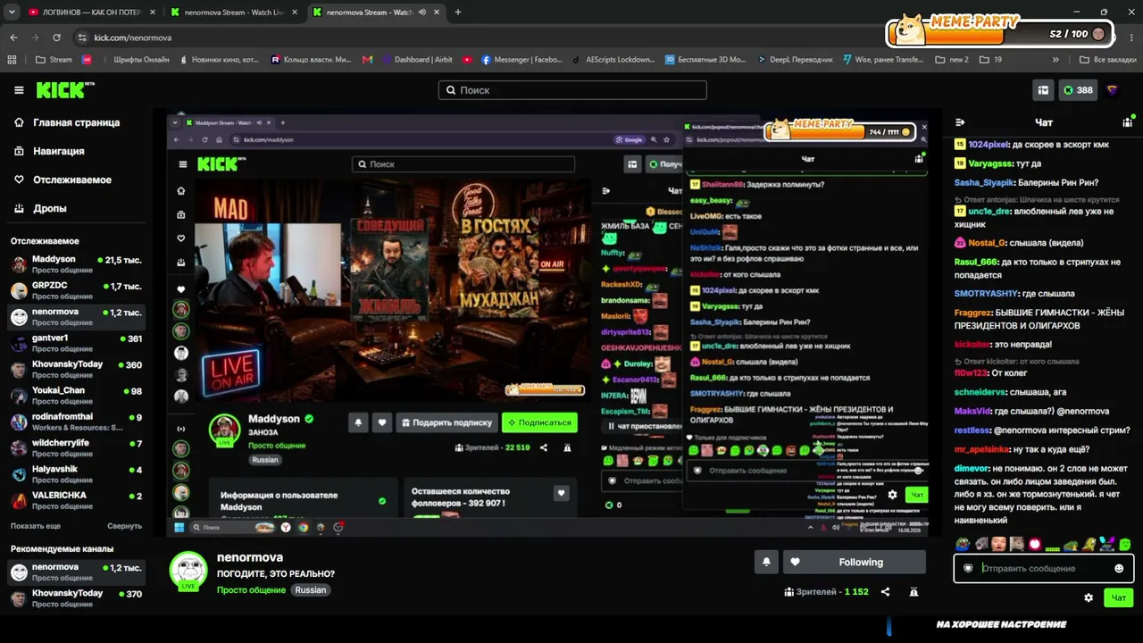The height and width of the screenshot is (643, 1143).
Task: Share the stream via the share icon
Action: (885, 592)
